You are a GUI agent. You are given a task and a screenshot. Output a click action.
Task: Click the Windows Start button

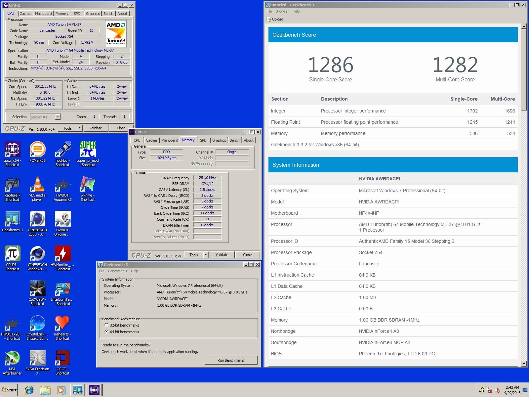pyautogui.click(x=9, y=390)
